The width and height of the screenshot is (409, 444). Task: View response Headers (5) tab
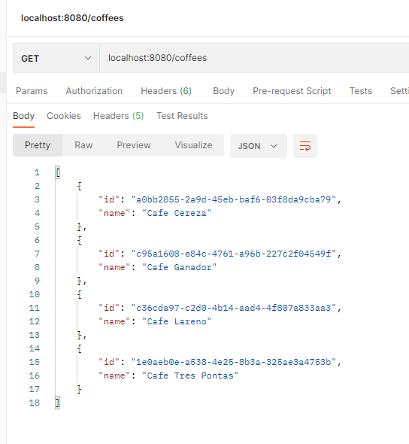(x=119, y=116)
